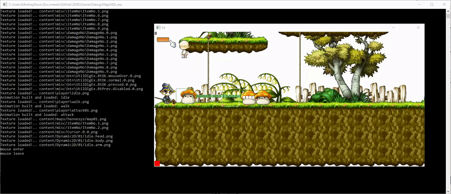Image resolution: width=451 pixels, height=194 pixels.
Task: Minimize the MapleSDL.exe console window
Action: point(419,4)
